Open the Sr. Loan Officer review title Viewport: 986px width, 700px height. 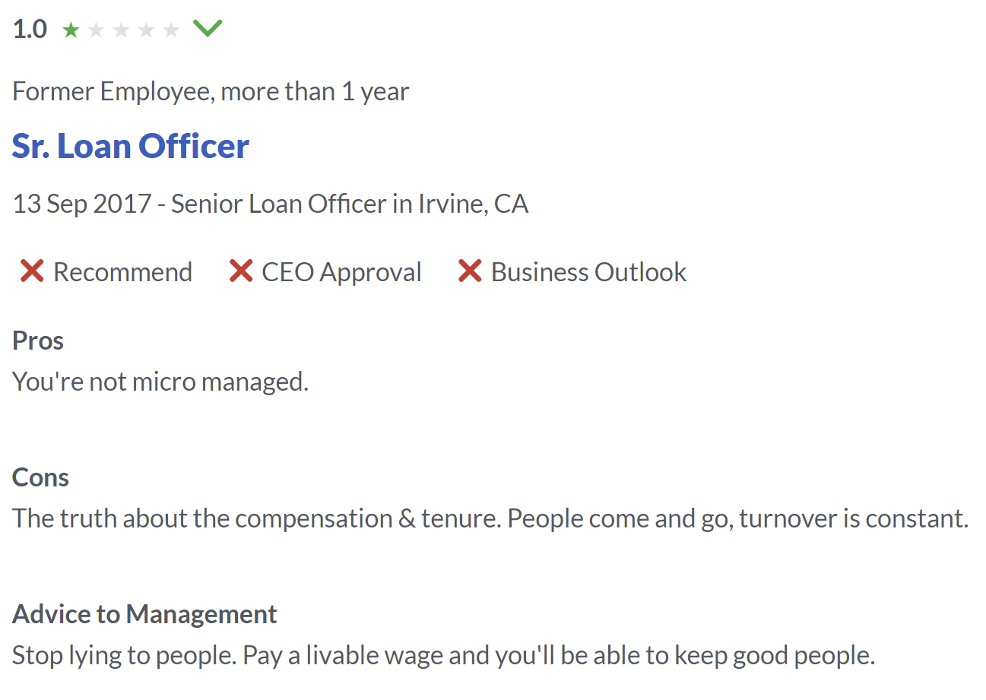131,146
